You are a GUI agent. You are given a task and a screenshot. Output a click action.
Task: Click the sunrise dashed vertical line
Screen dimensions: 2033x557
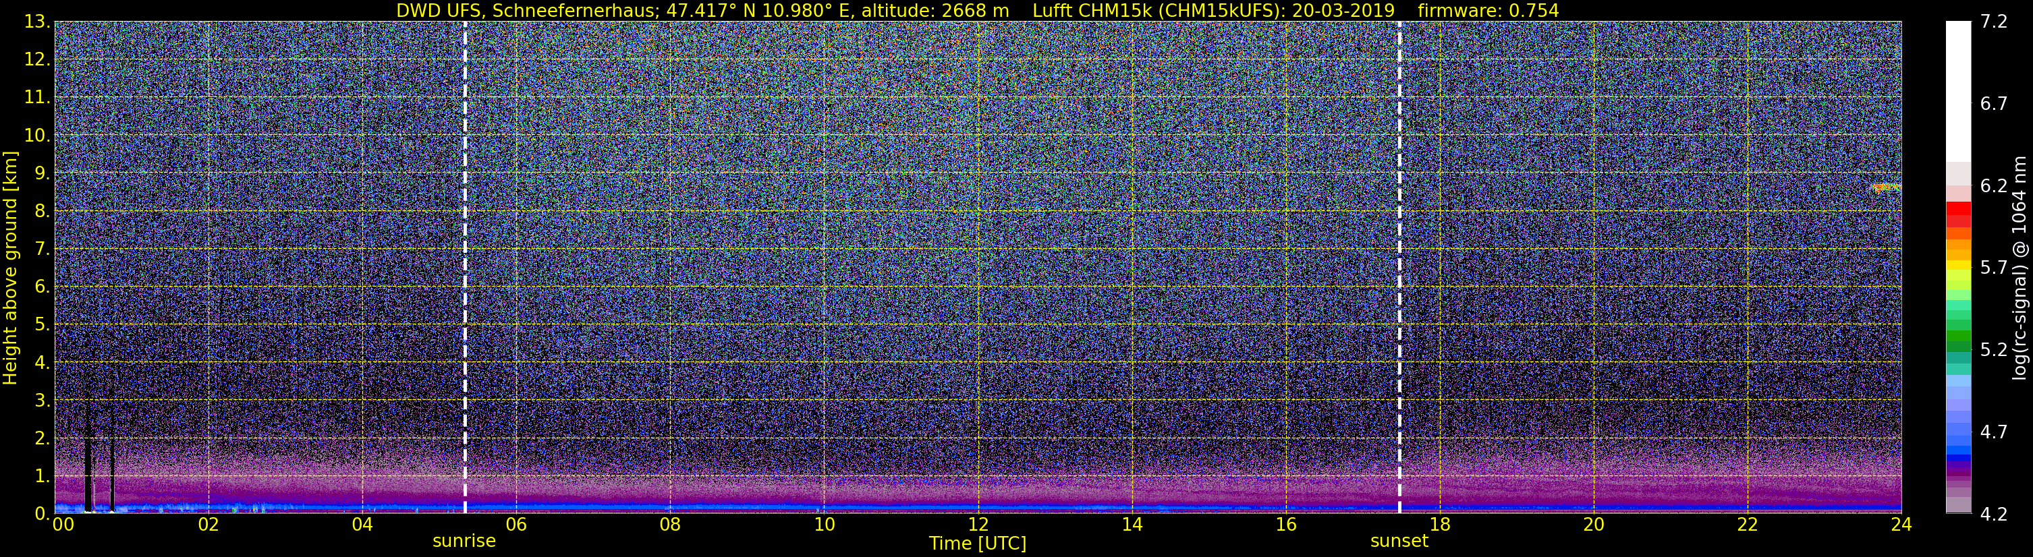click(465, 266)
